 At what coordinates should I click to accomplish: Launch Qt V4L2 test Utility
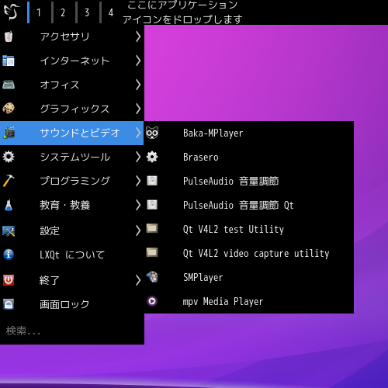click(x=249, y=229)
